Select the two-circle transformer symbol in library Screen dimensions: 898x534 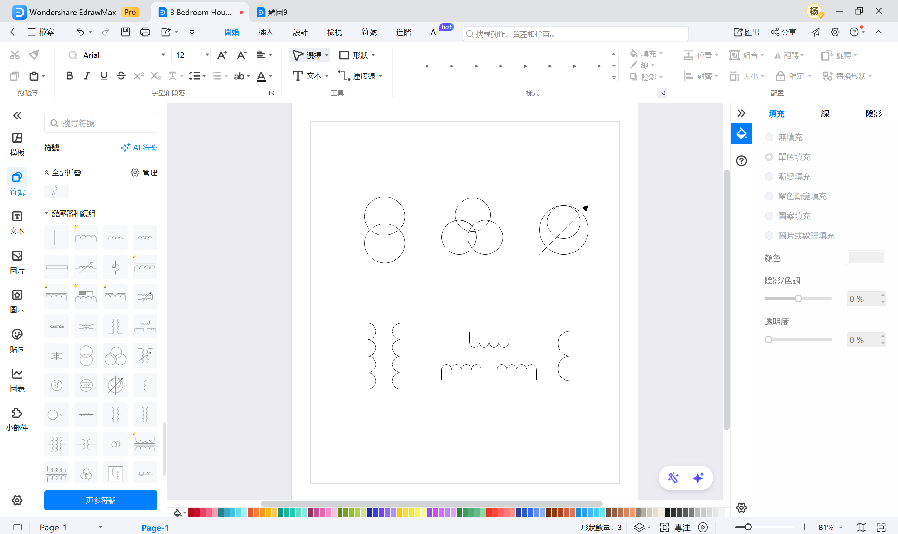(86, 356)
